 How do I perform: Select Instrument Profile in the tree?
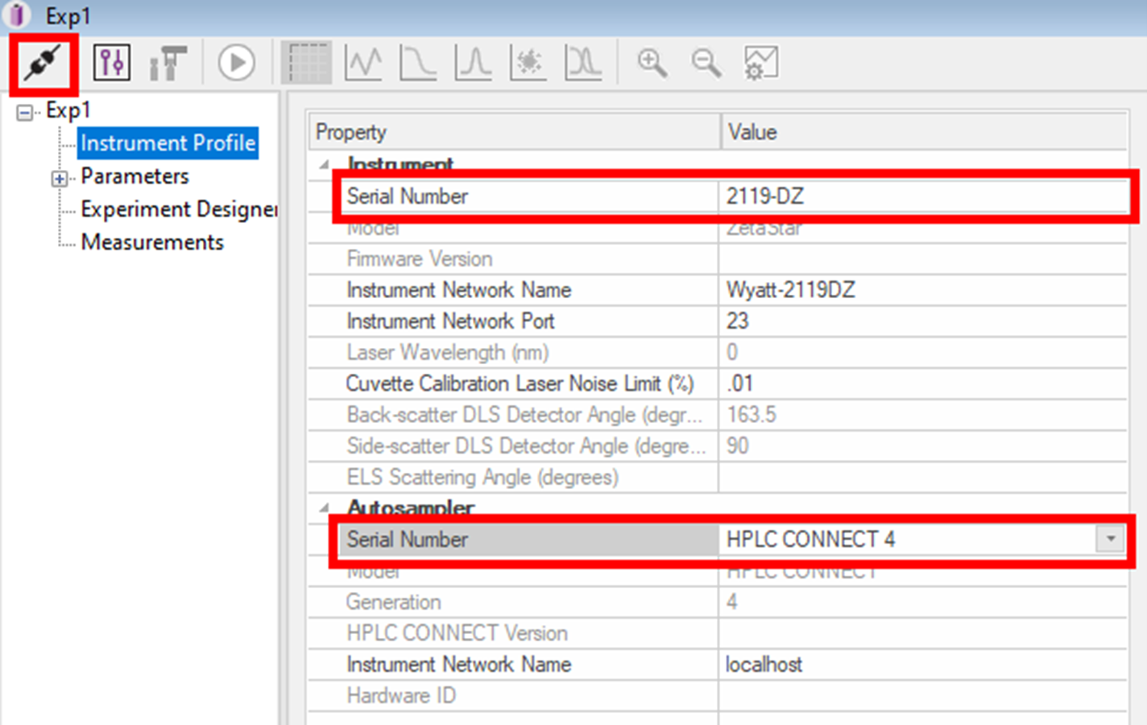pyautogui.click(x=168, y=143)
